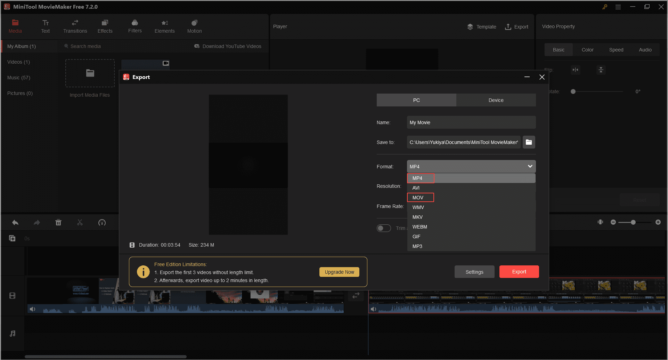Click the scissors split icon
Screen dimensions: 668x360
(x=80, y=223)
